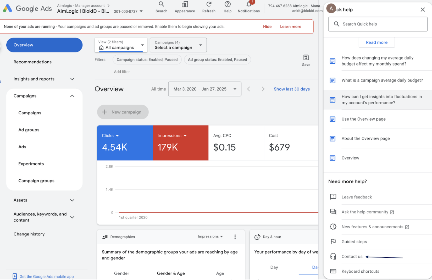Go to the previous date range arrow

pyautogui.click(x=248, y=89)
